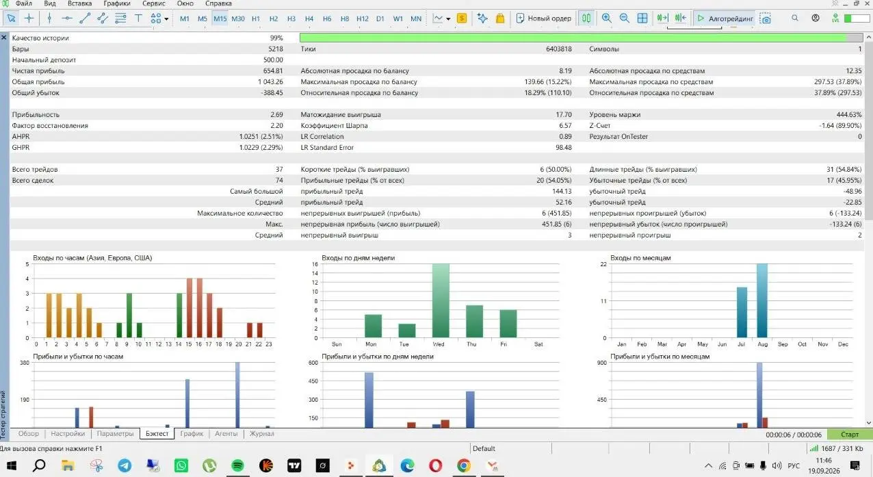Click the Default profile status field
The image size is (873, 477).
(484, 449)
